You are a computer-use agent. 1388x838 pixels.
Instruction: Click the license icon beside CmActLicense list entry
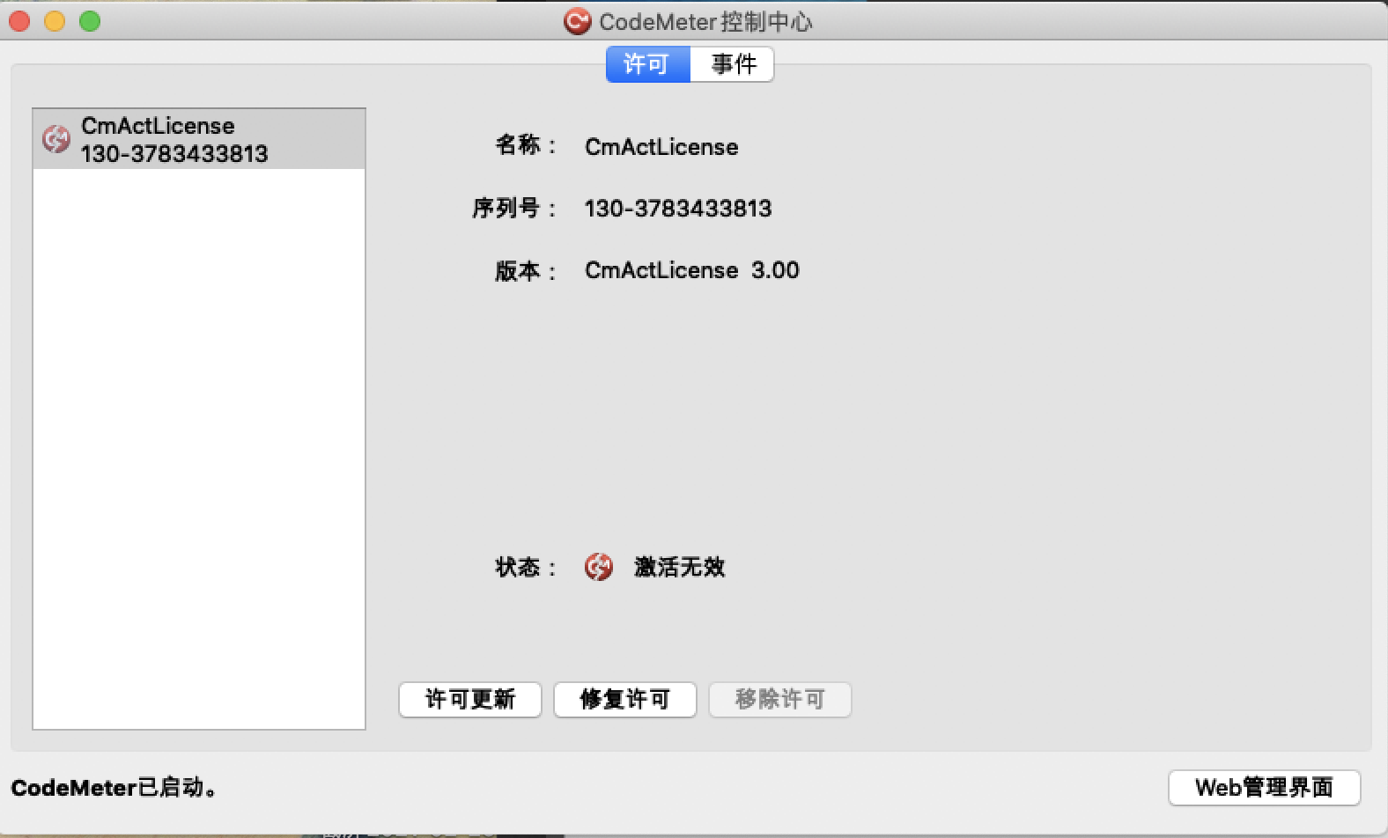55,138
